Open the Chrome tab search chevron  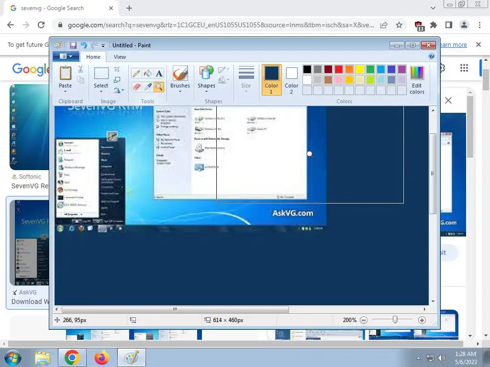tap(433, 8)
